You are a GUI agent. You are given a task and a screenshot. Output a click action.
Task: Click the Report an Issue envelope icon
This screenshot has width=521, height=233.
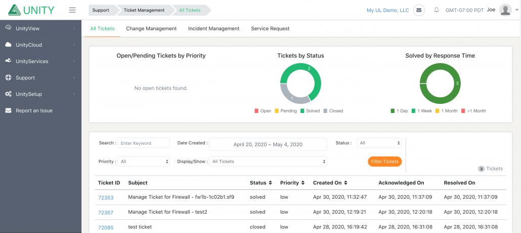pyautogui.click(x=9, y=110)
